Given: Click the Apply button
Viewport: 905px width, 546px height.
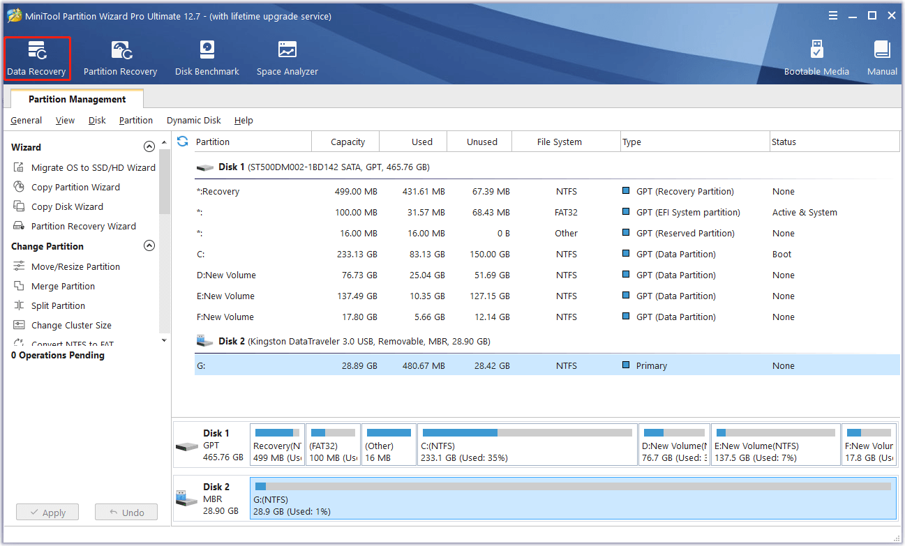Looking at the screenshot, I should (x=47, y=513).
